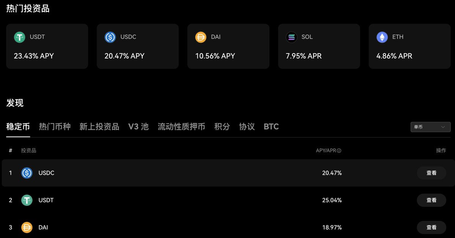Viewport: 455px width, 238px height.
Task: Sort by the APY/APR column header
Action: 326,151
